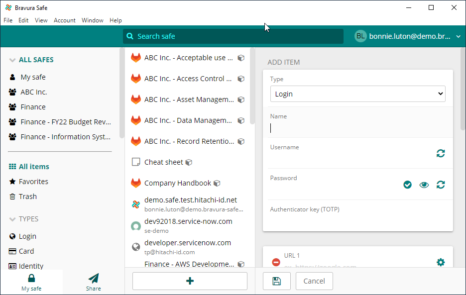Toggle password visibility eye icon
Viewport: 466px width, 295px height.
(x=424, y=185)
